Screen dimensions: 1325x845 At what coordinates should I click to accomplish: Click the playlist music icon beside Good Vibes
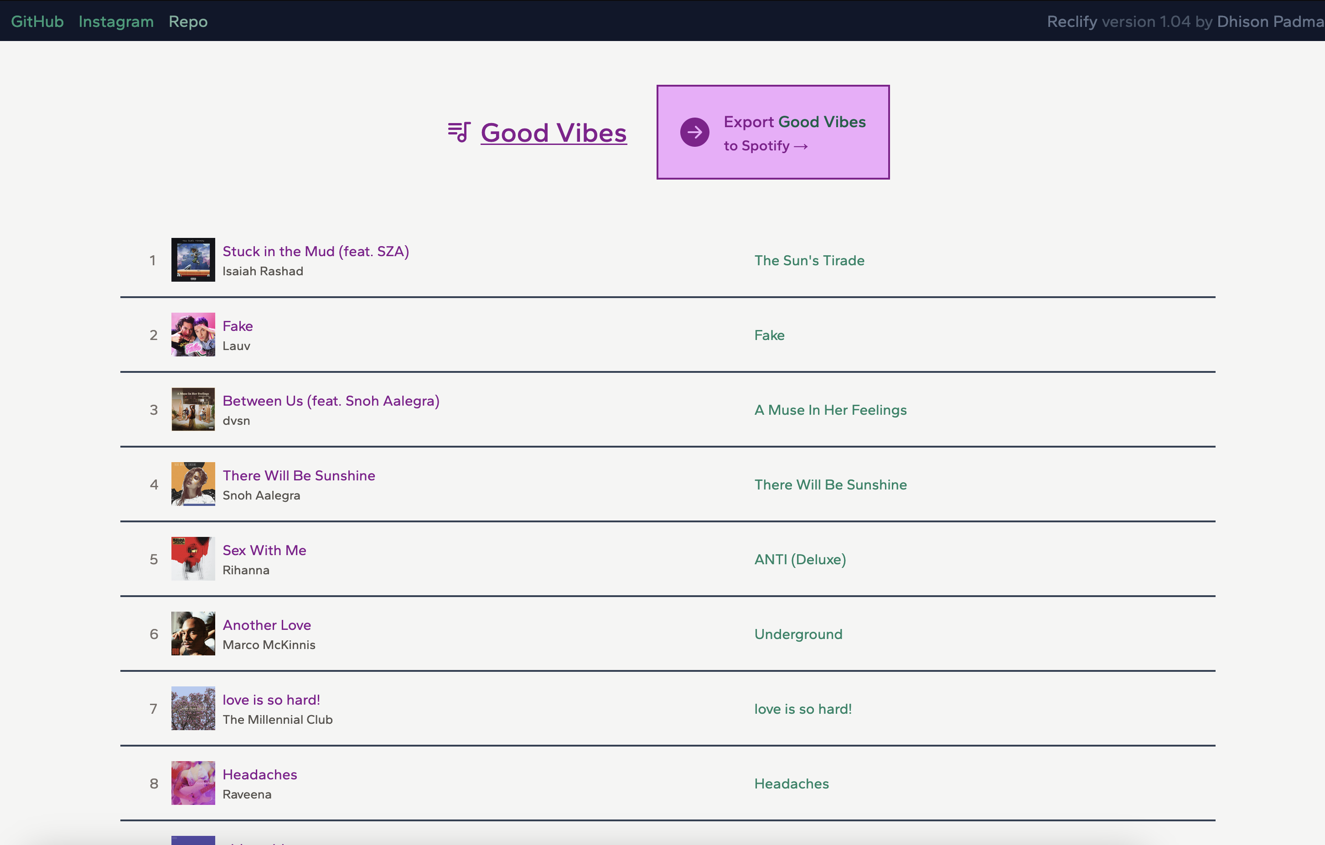pos(459,132)
